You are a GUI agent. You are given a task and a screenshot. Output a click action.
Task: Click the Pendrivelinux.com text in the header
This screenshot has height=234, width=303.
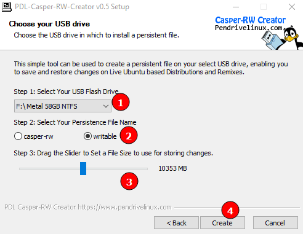pos(249,28)
